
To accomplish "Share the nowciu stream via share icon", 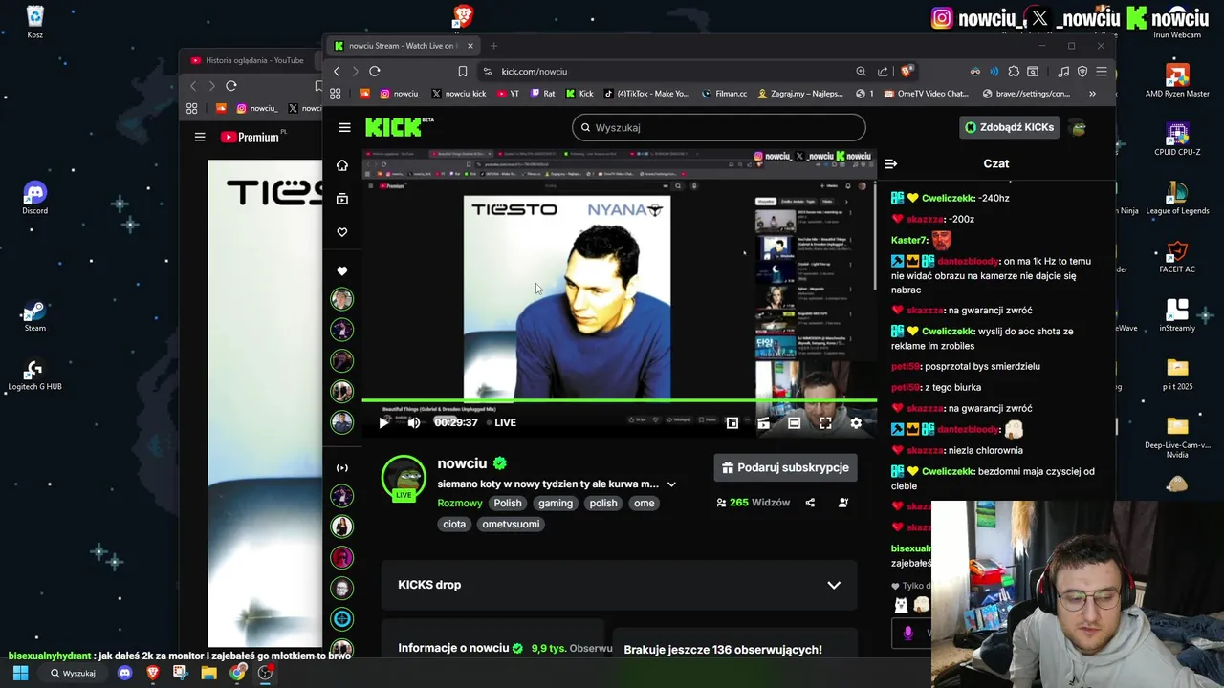I will click(x=810, y=503).
